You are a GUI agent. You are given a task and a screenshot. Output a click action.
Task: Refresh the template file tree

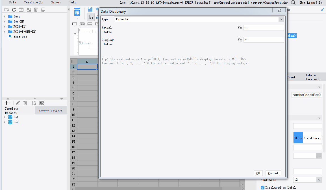(x=14, y=9)
